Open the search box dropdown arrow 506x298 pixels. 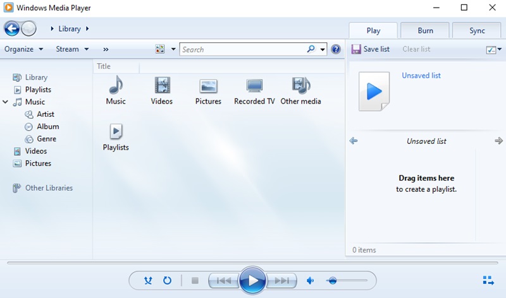pyautogui.click(x=323, y=49)
